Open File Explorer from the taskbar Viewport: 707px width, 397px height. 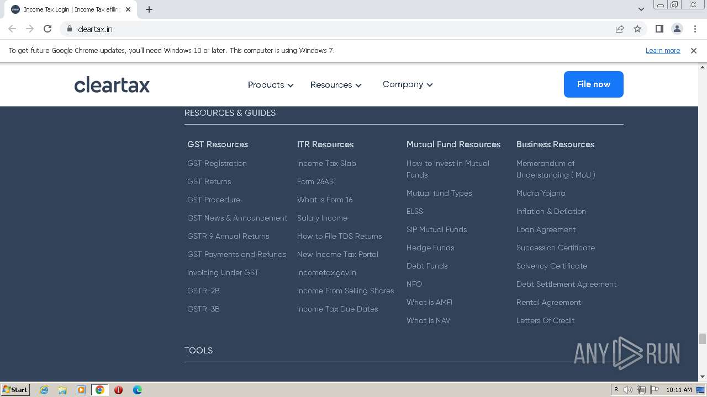[62, 390]
